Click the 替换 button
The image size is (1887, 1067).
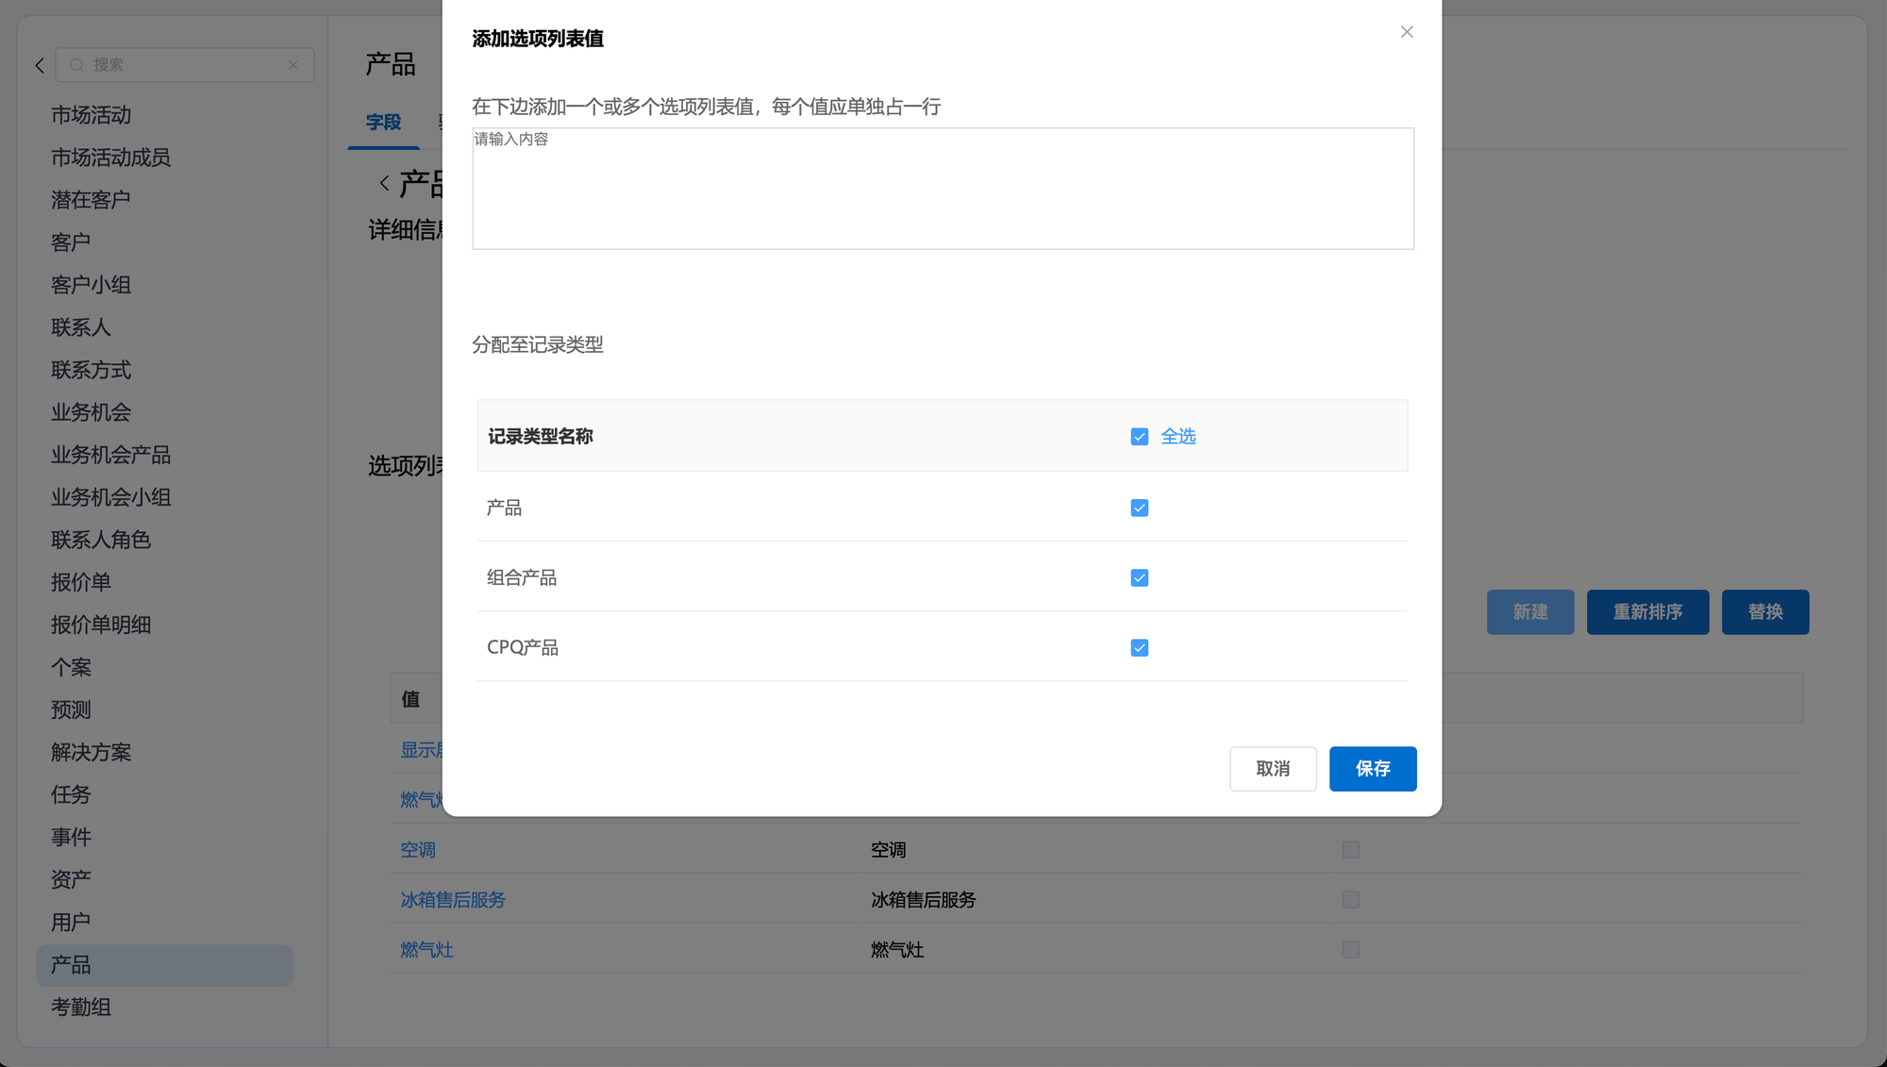pyautogui.click(x=1764, y=612)
